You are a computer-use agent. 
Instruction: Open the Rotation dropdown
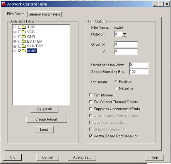125,34
